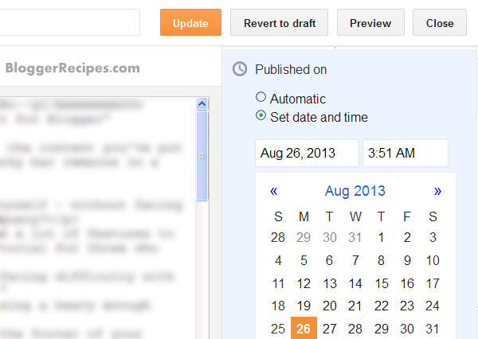478x339 pixels.
Task: Click the time field showing 3:51 AM
Action: click(x=406, y=154)
